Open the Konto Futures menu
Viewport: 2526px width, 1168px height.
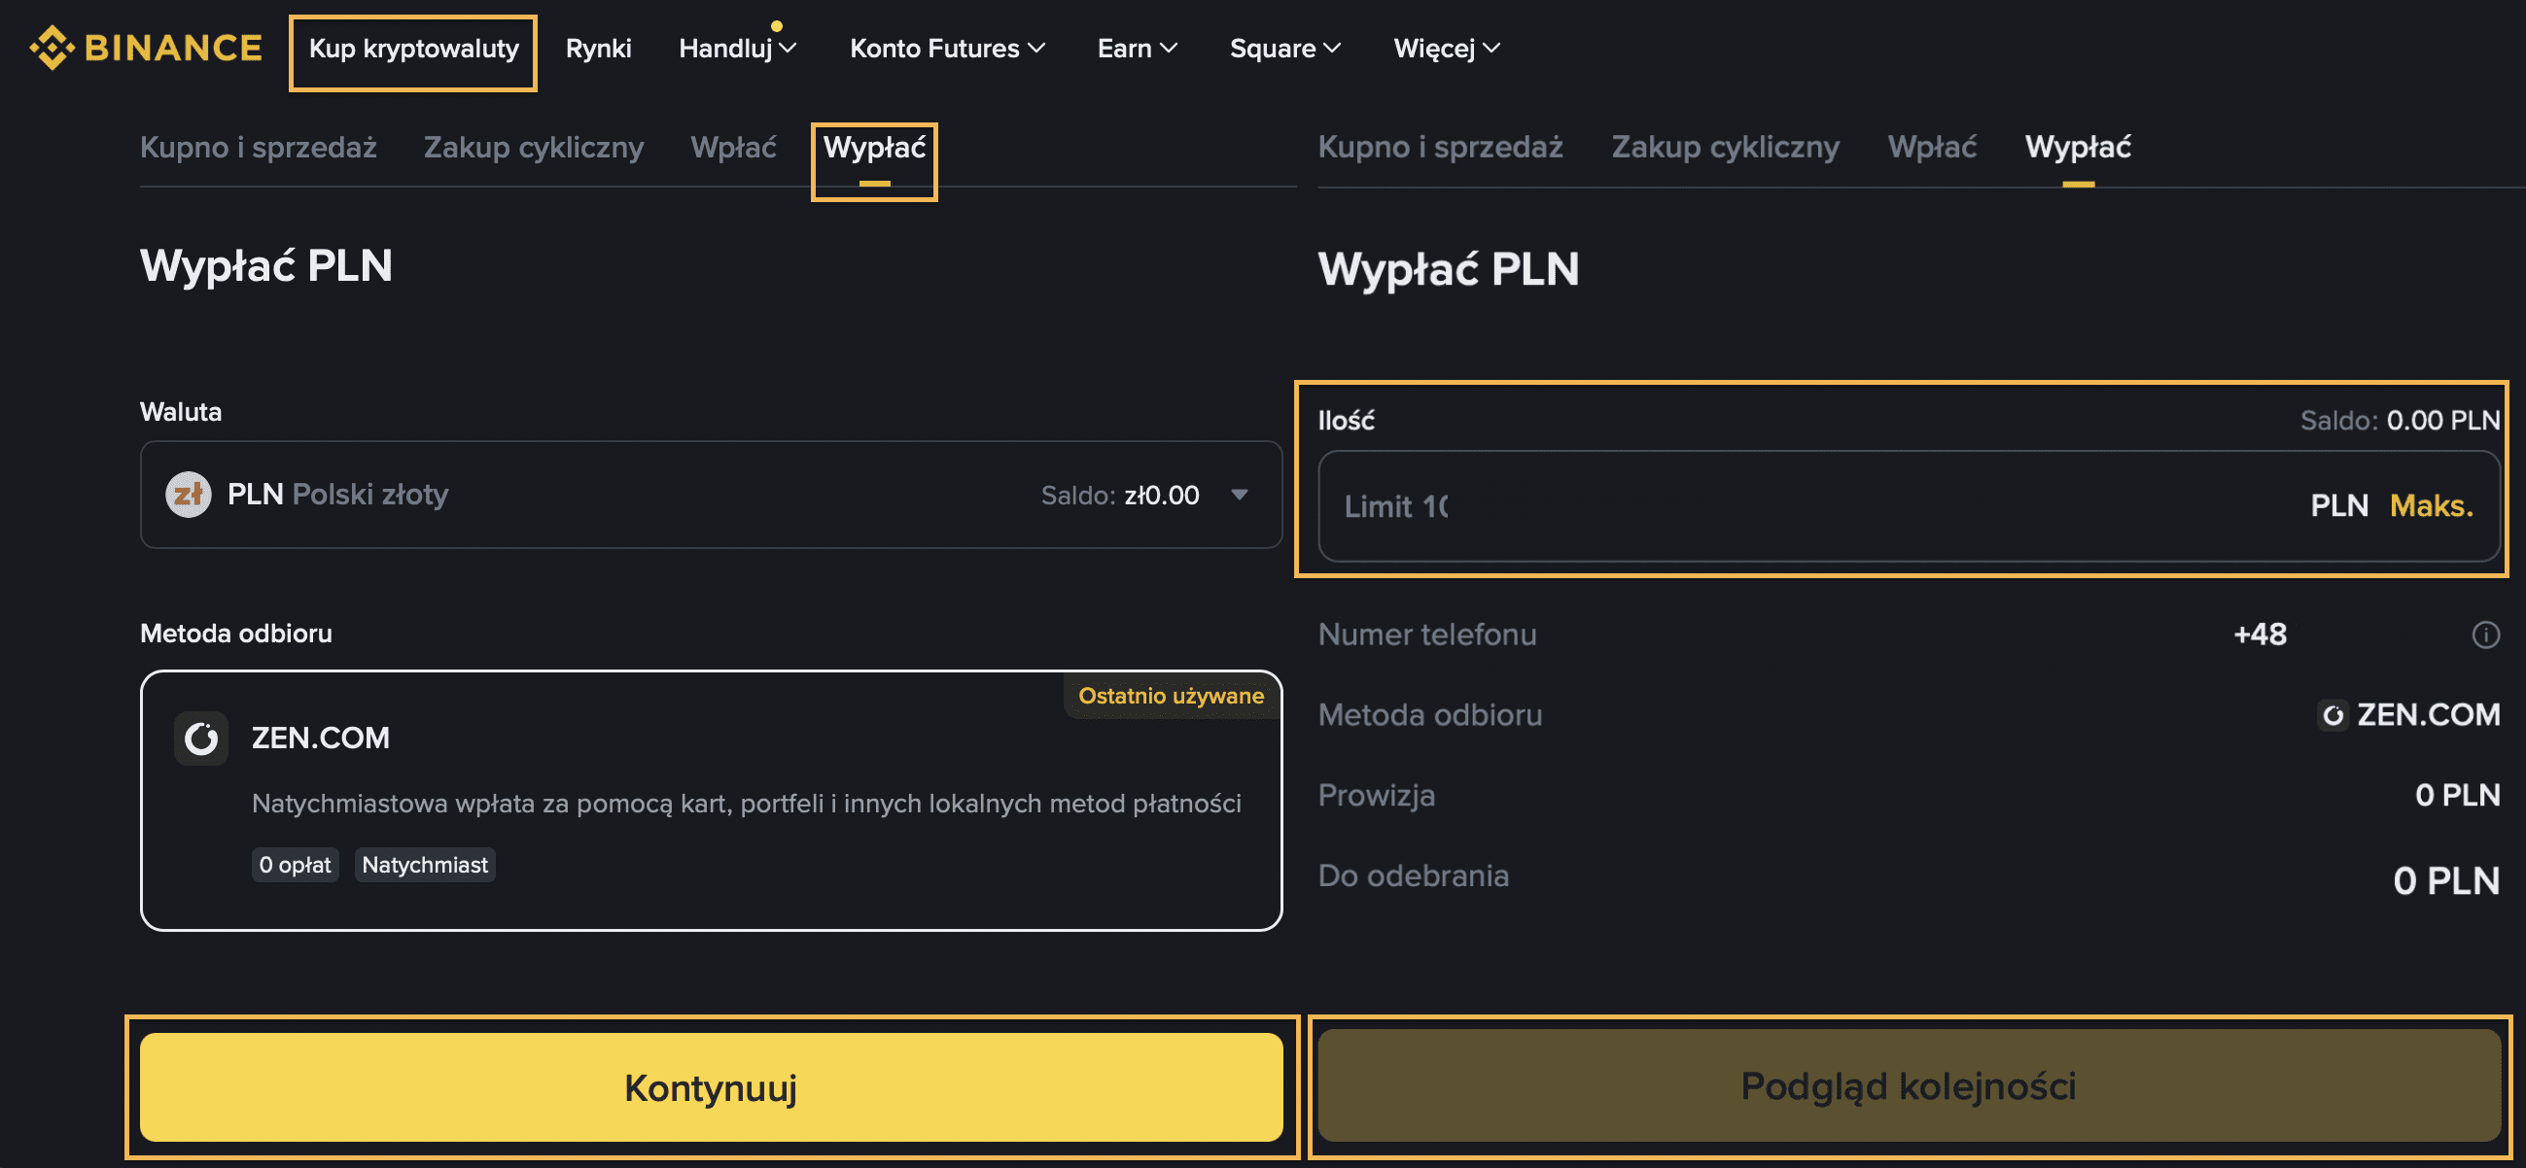click(x=946, y=48)
